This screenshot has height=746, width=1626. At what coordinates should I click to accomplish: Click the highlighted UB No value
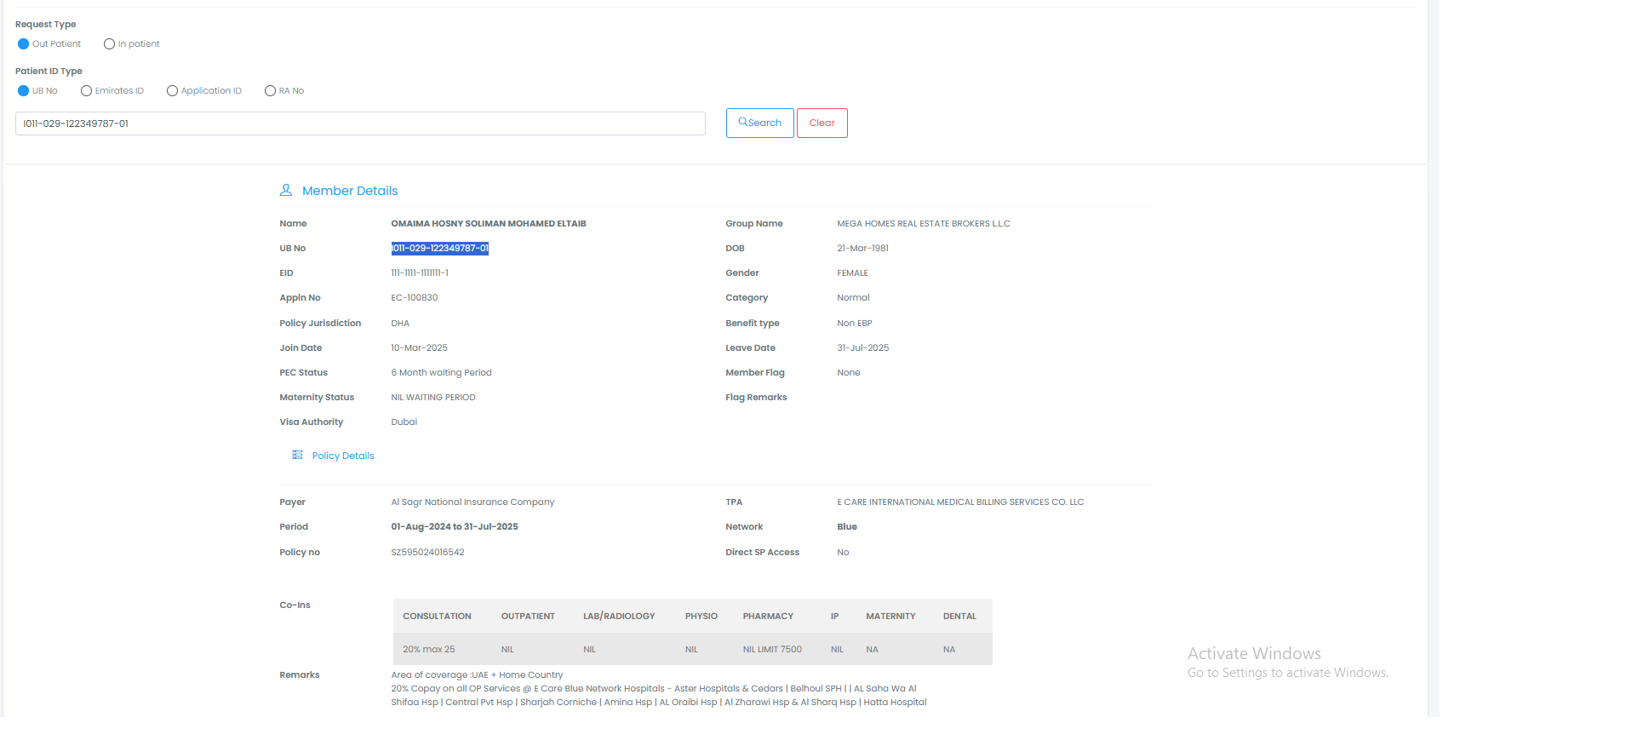tap(439, 249)
